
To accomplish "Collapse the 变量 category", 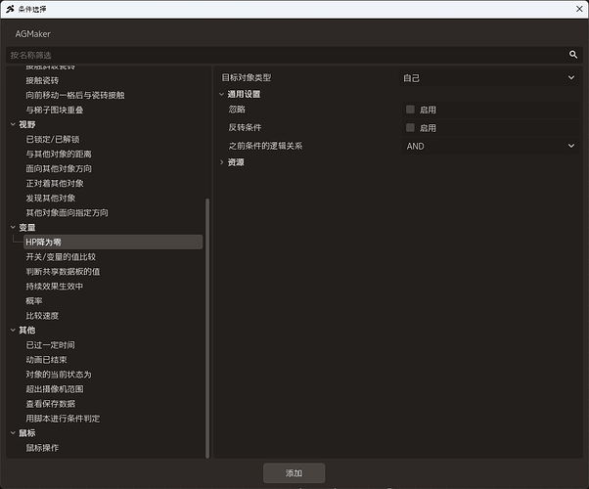I will (13, 227).
